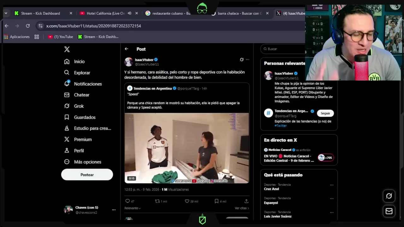The width and height of the screenshot is (404, 227).
Task: Open the Cruz Azul trend
Action: pos(271,189)
